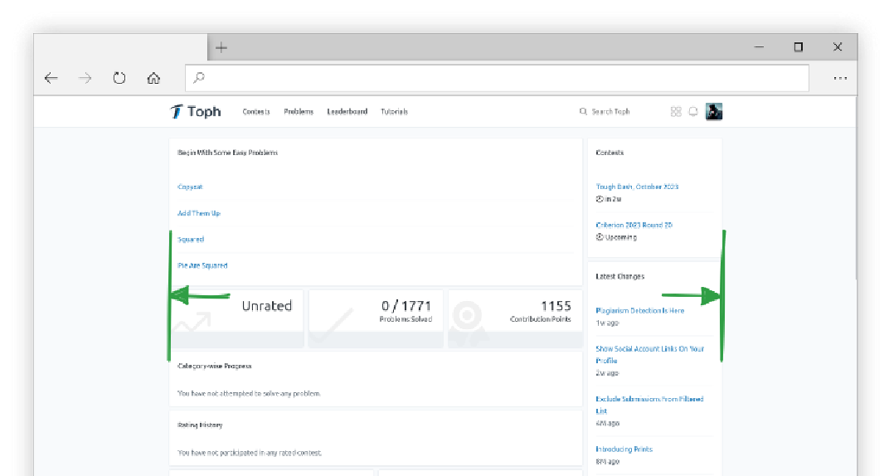889x476 pixels.
Task: Open the apps grid icon
Action: pos(676,112)
